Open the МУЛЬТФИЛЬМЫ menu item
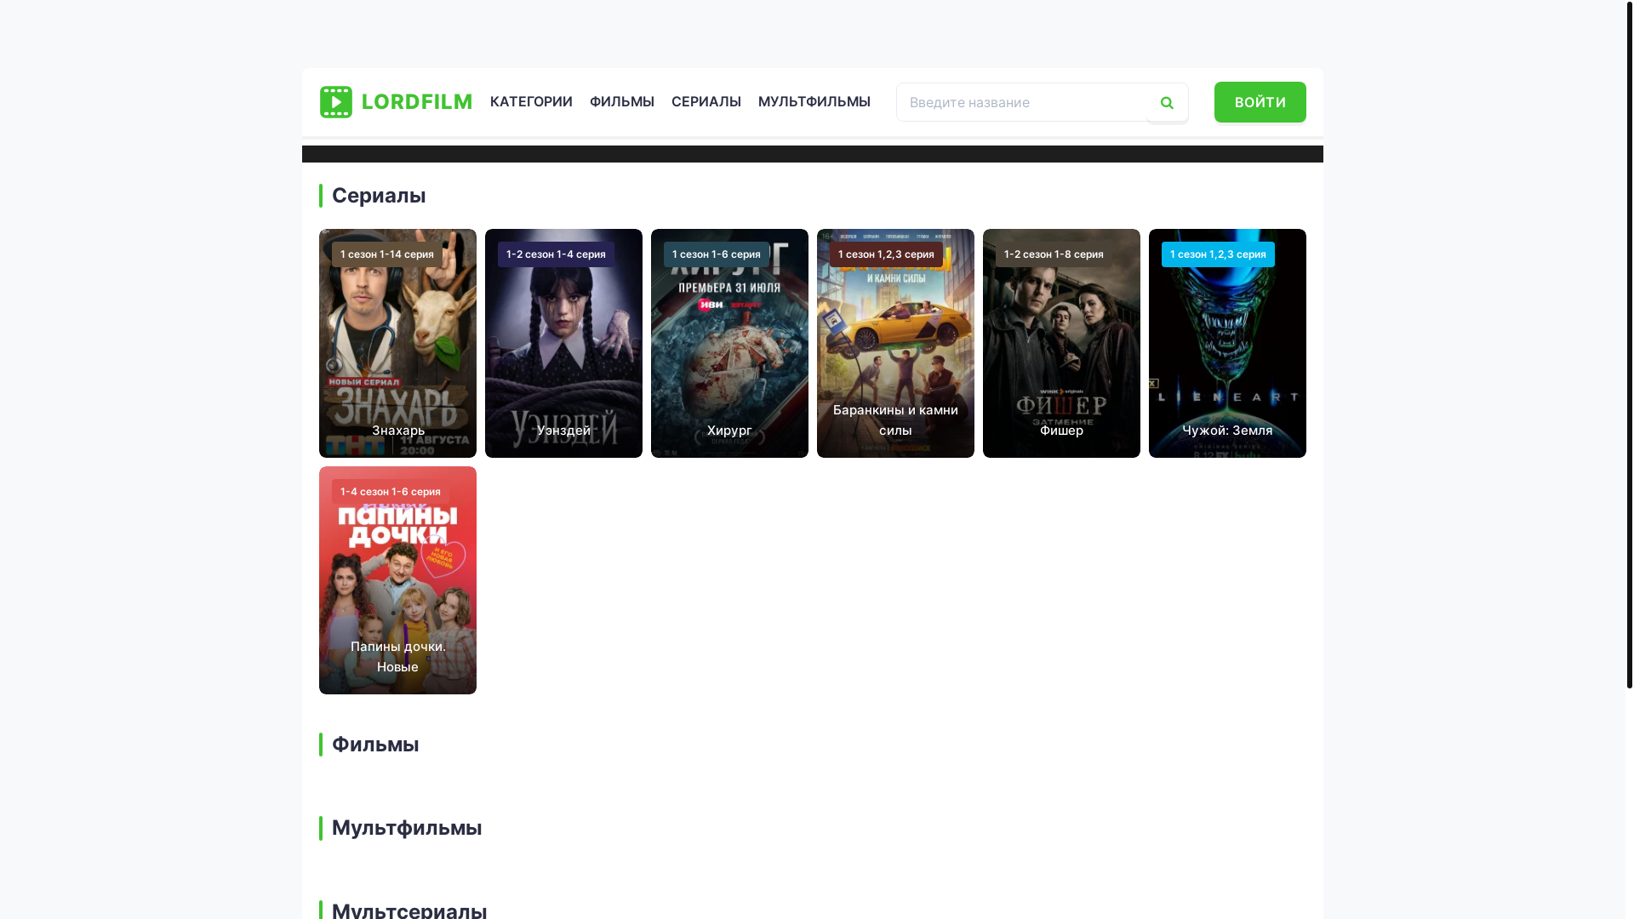 (x=814, y=101)
